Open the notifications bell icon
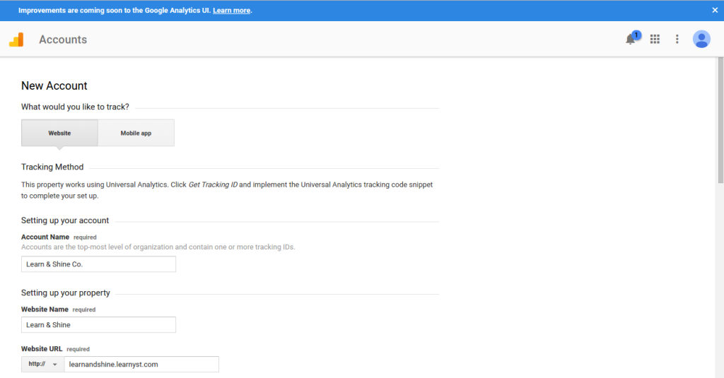Viewport: 724px width, 378px height. coord(631,40)
